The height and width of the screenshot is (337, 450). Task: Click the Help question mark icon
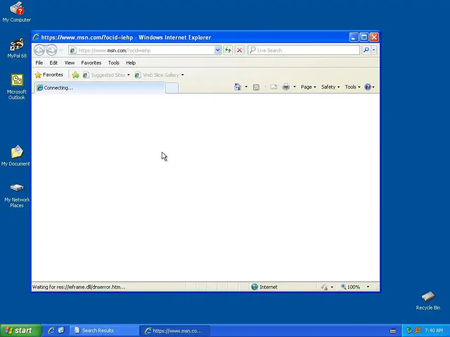(x=368, y=87)
